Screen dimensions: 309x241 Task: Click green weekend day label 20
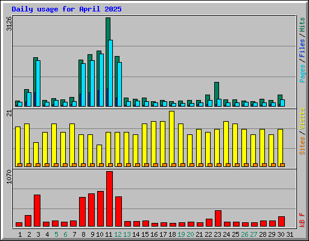[190, 234]
